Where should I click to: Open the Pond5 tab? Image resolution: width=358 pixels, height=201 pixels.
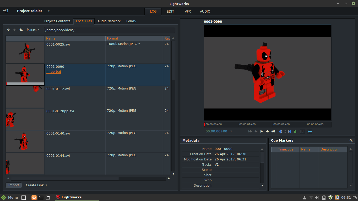coord(131,21)
